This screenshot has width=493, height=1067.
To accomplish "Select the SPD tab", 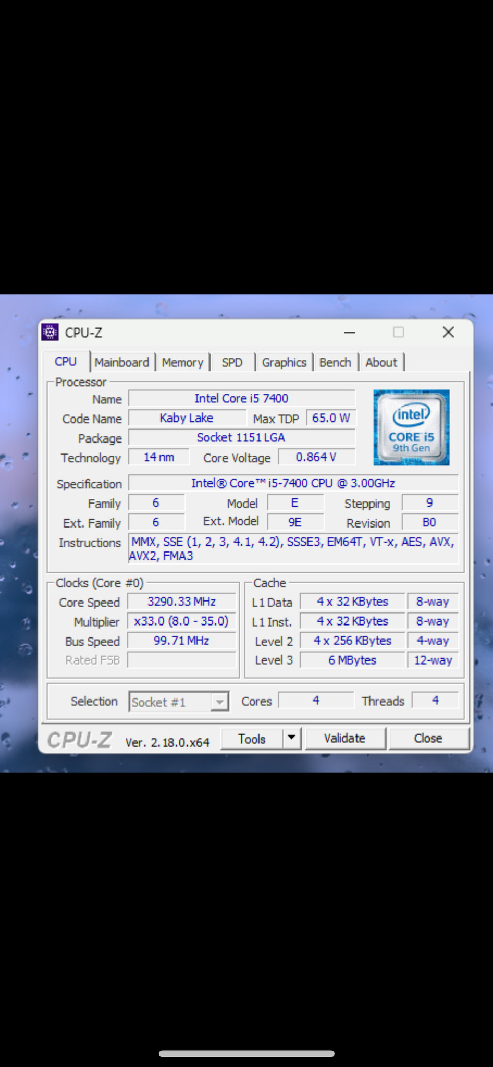I will 232,362.
